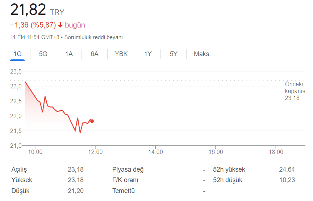This screenshot has height=201, width=313.
Task: Click the 10:00 tick on time axis
Action: [x=35, y=152]
